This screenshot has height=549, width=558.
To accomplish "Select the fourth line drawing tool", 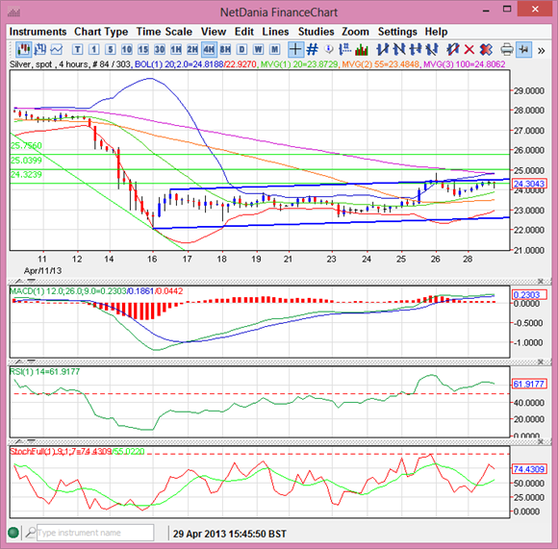I will (432, 49).
